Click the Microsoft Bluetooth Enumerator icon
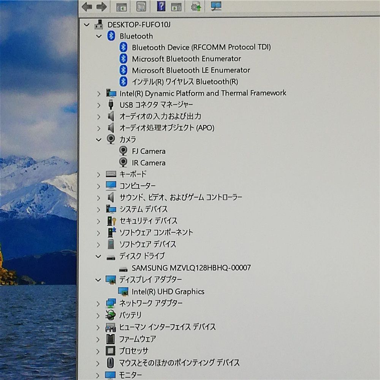This screenshot has height=380, width=380. point(123,59)
